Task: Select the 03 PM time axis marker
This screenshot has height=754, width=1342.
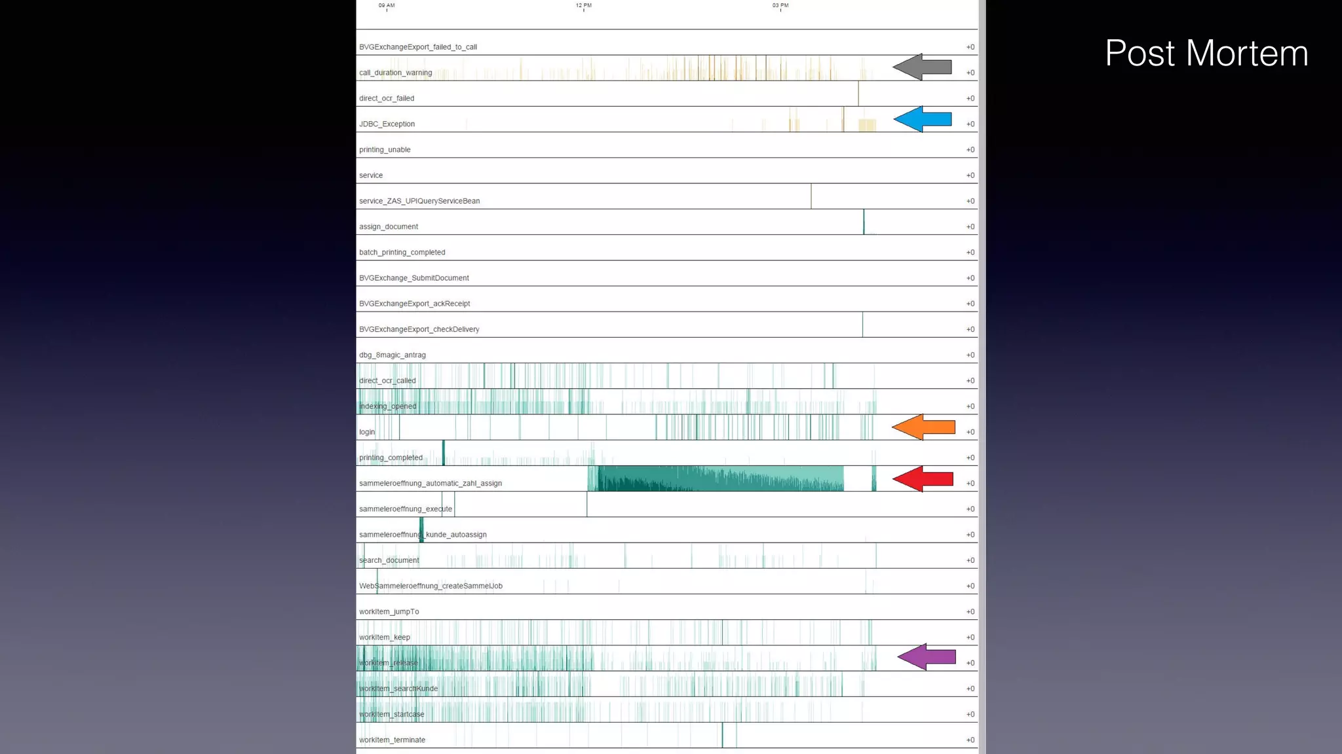Action: [780, 6]
